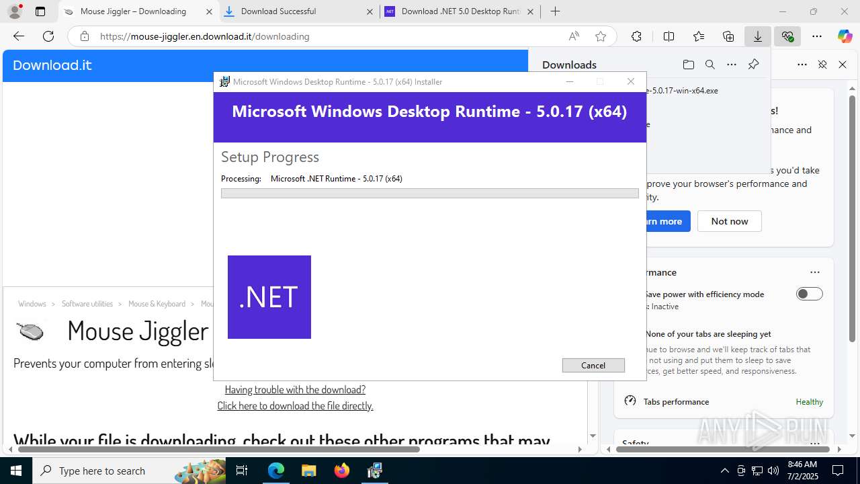Add this page to favorites
This screenshot has height=484, width=860.
click(x=601, y=36)
